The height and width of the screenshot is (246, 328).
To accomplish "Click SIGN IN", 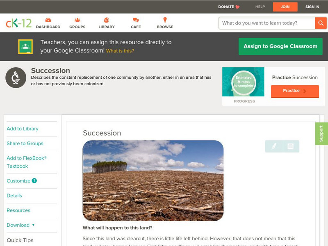I will tap(312, 7).
